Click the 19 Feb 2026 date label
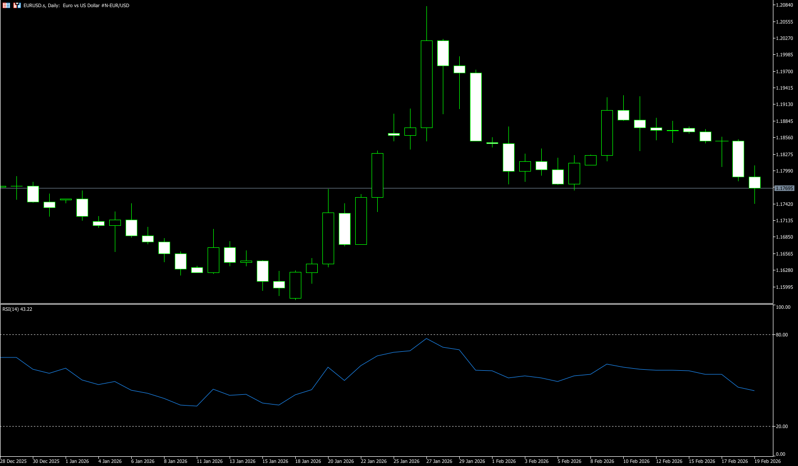This screenshot has width=798, height=466. click(x=767, y=461)
